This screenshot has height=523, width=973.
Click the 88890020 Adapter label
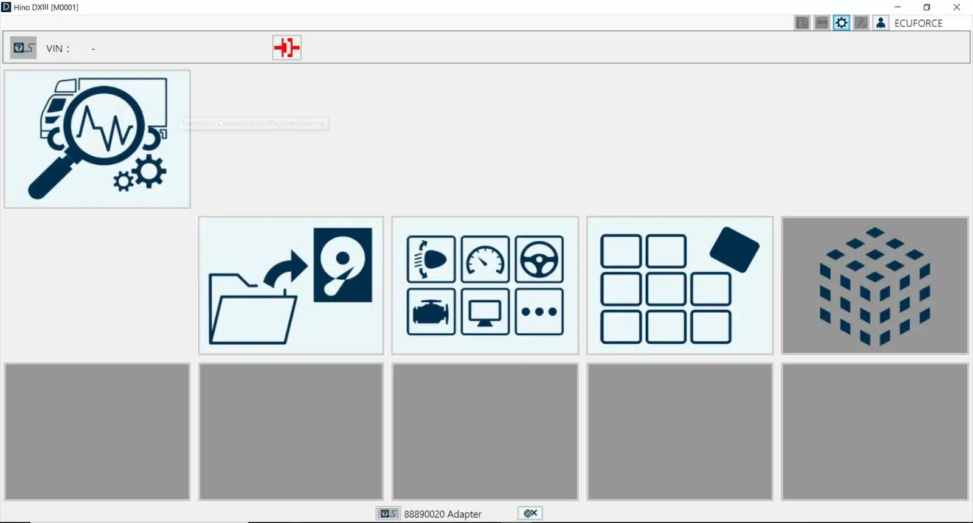pos(443,514)
